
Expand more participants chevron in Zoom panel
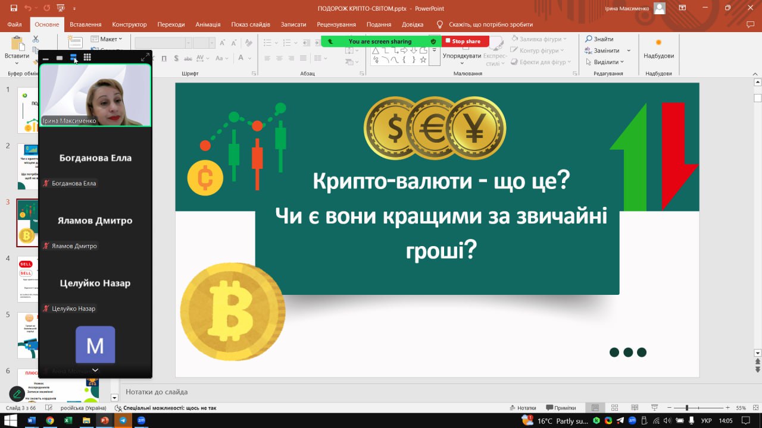[95, 370]
